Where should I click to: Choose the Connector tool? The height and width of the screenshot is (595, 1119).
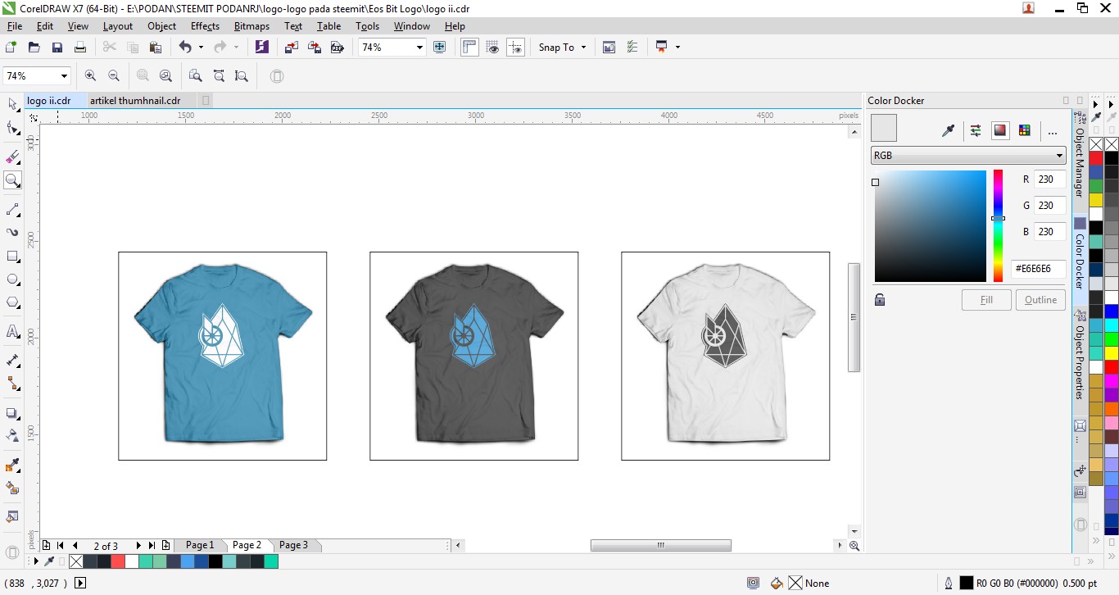[x=12, y=384]
